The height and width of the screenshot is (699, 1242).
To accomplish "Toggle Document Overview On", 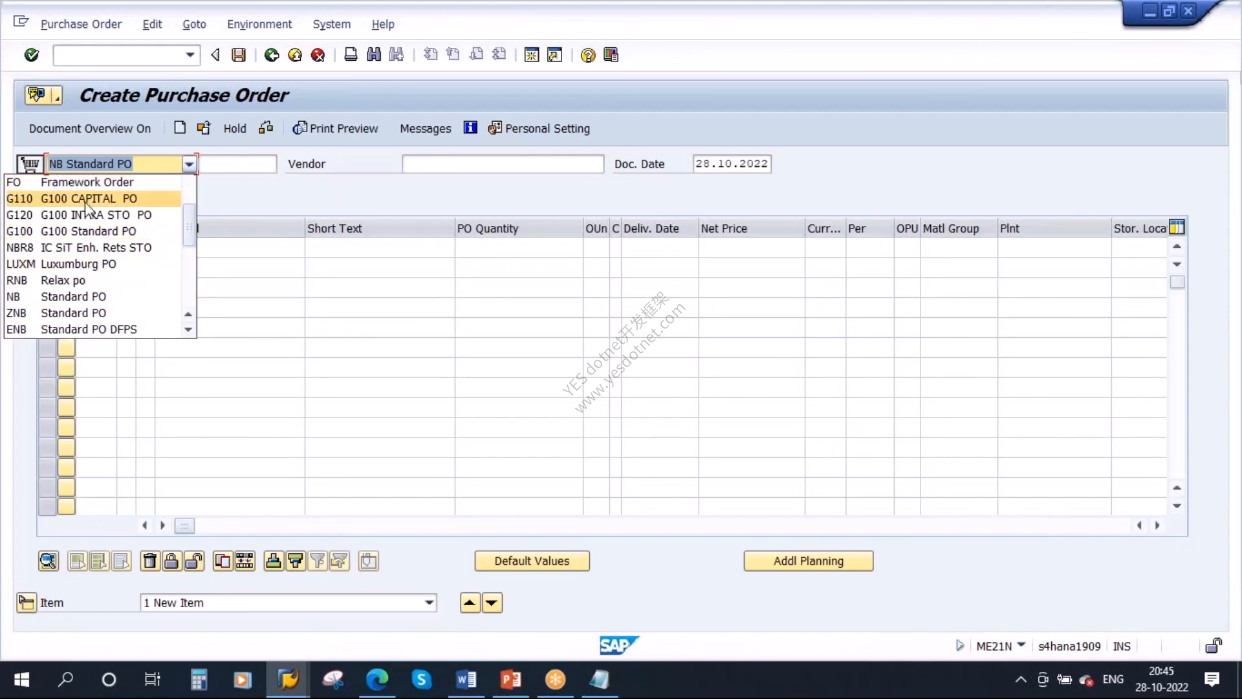I will 90,128.
